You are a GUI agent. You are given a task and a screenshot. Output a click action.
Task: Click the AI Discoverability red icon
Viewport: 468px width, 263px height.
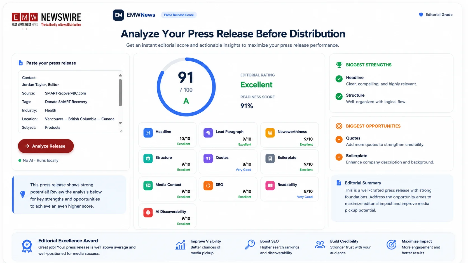(148, 212)
